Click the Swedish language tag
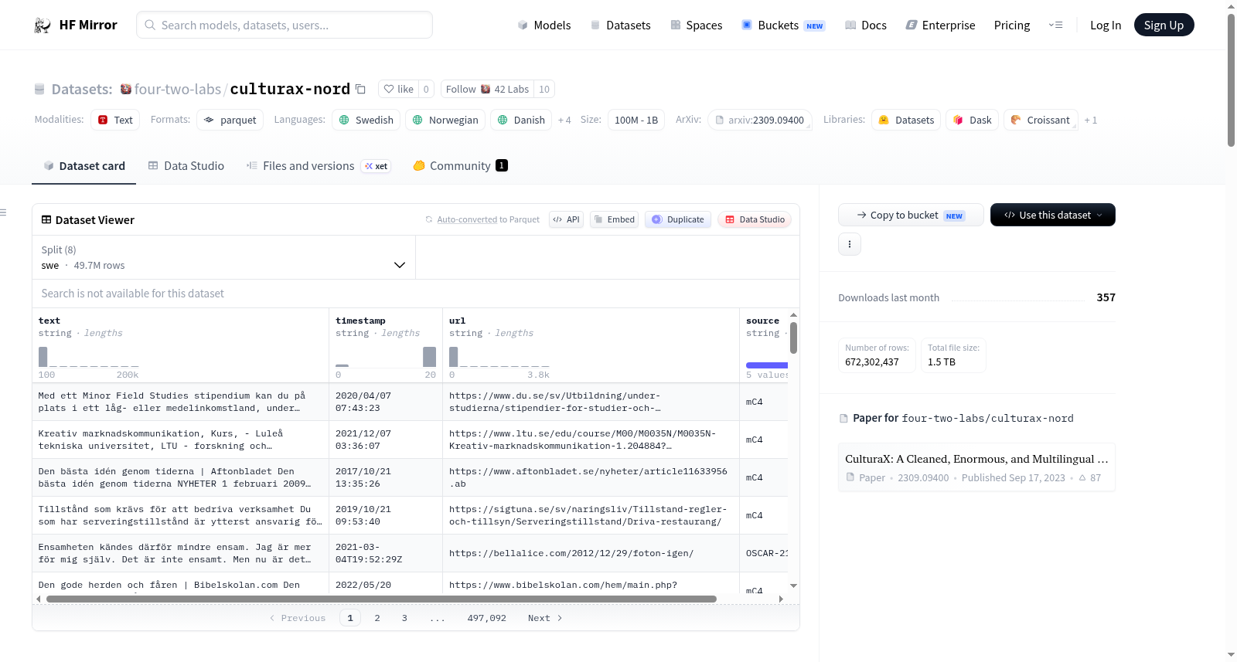The height and width of the screenshot is (662, 1237). [366, 120]
